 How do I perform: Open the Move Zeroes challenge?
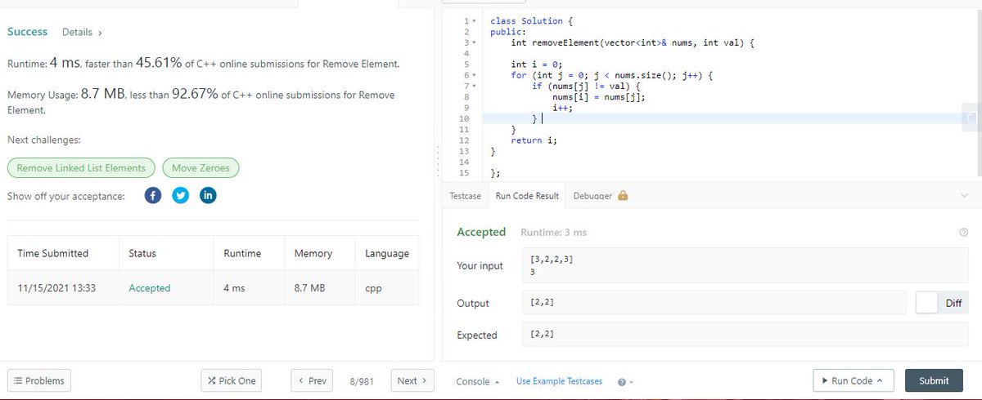[x=201, y=168]
